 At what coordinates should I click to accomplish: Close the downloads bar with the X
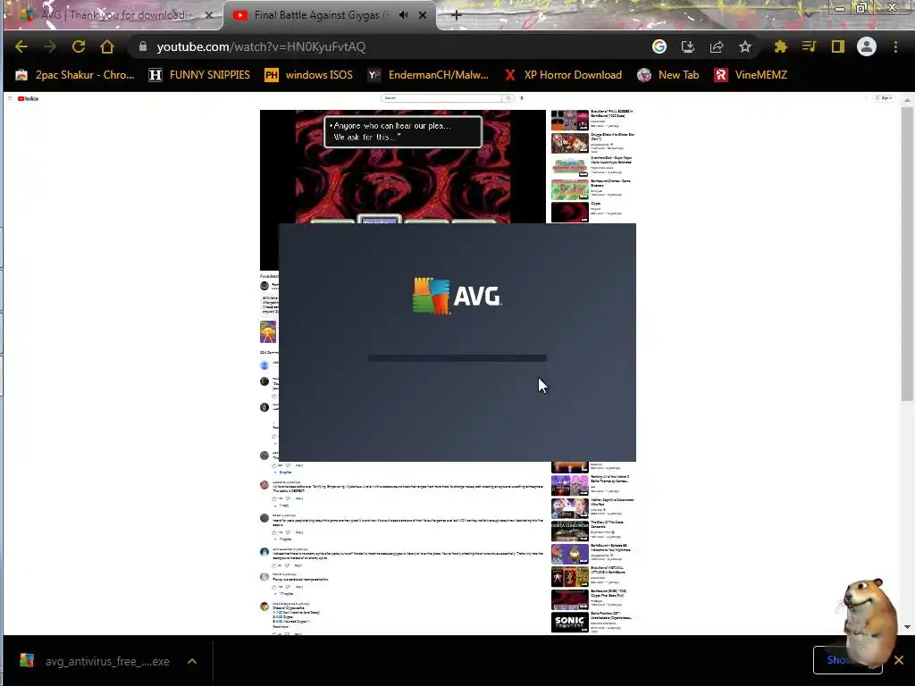coord(899,660)
